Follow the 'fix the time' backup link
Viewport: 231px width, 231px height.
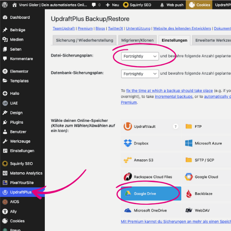click(170, 91)
